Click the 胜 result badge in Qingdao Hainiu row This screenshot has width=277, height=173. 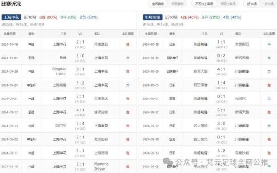[x=128, y=71]
